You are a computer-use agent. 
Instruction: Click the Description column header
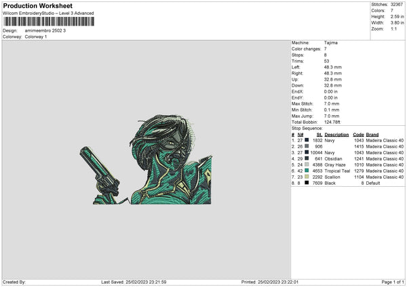click(x=336, y=135)
